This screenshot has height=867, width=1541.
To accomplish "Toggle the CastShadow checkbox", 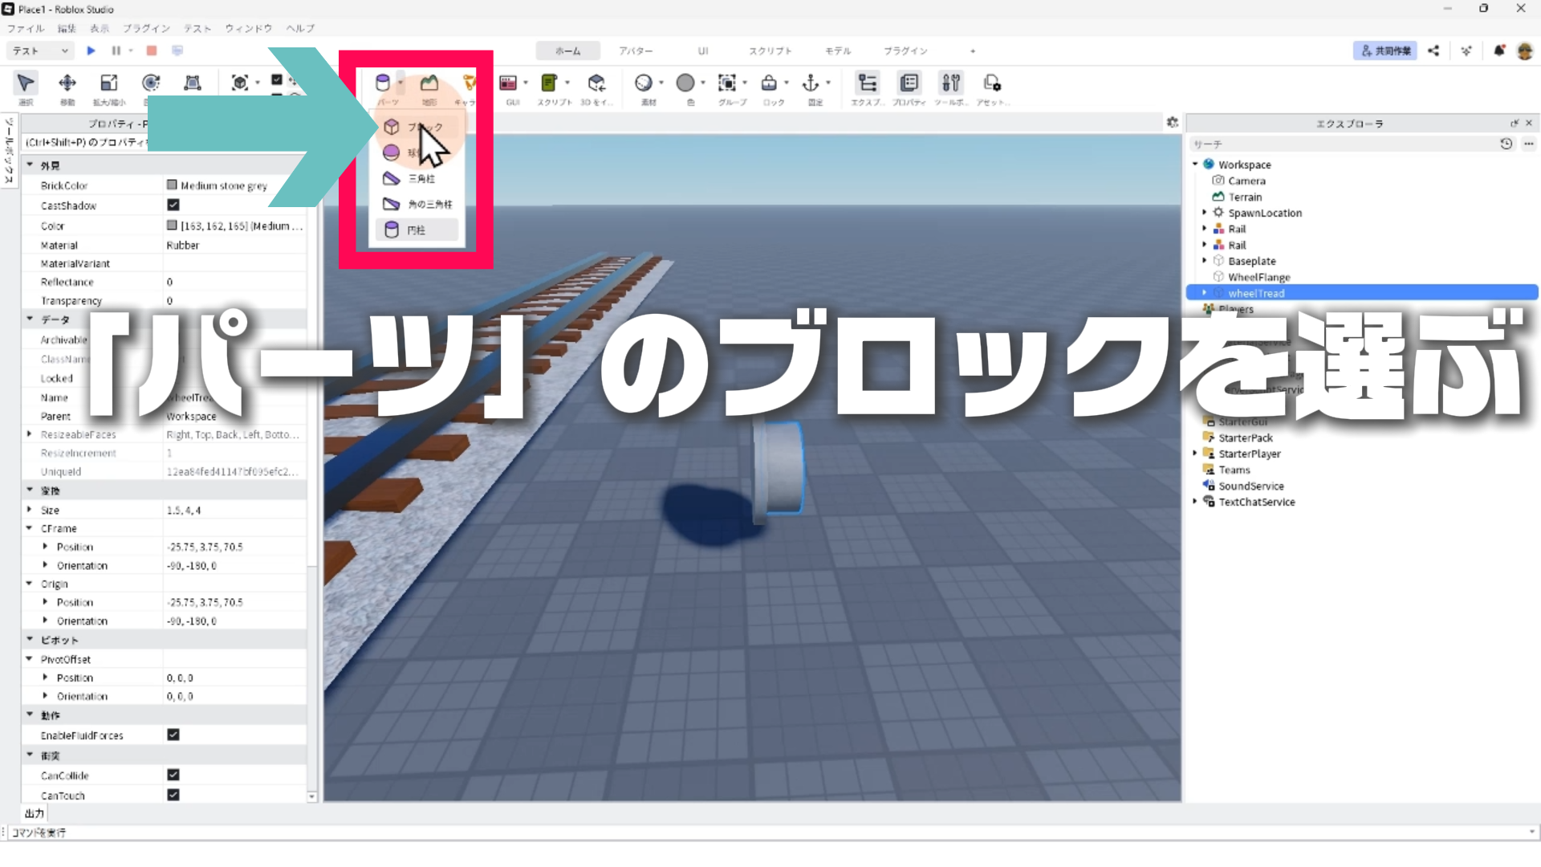I will pos(173,206).
